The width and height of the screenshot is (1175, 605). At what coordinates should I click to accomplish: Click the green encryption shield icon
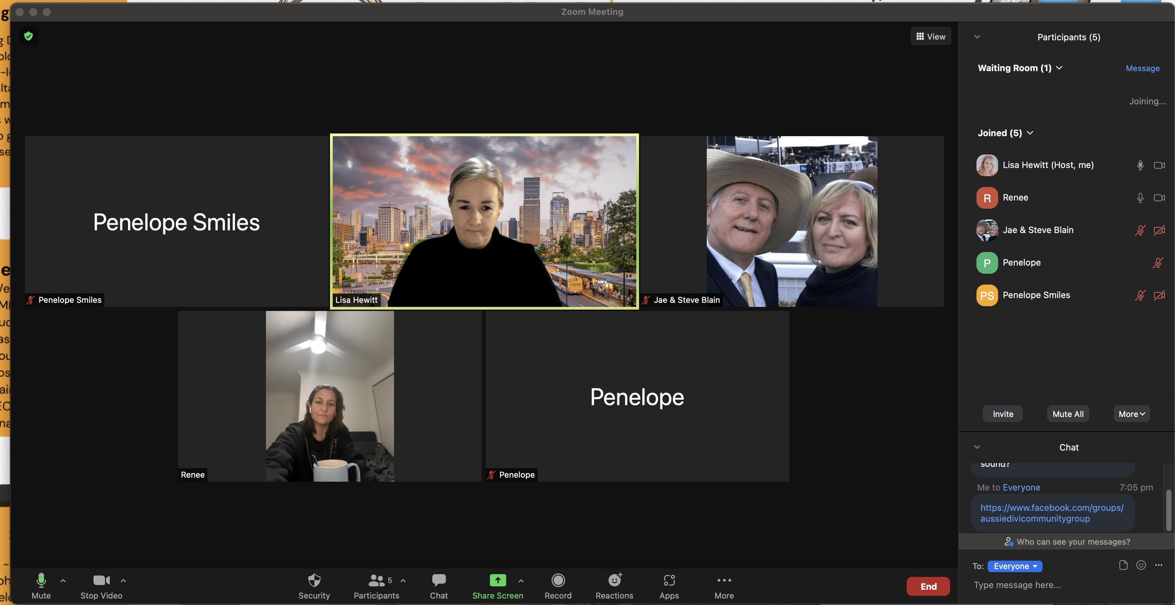pos(29,36)
